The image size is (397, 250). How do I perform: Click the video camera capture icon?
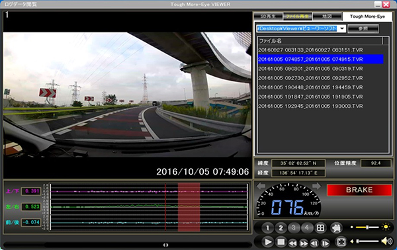click(x=336, y=228)
